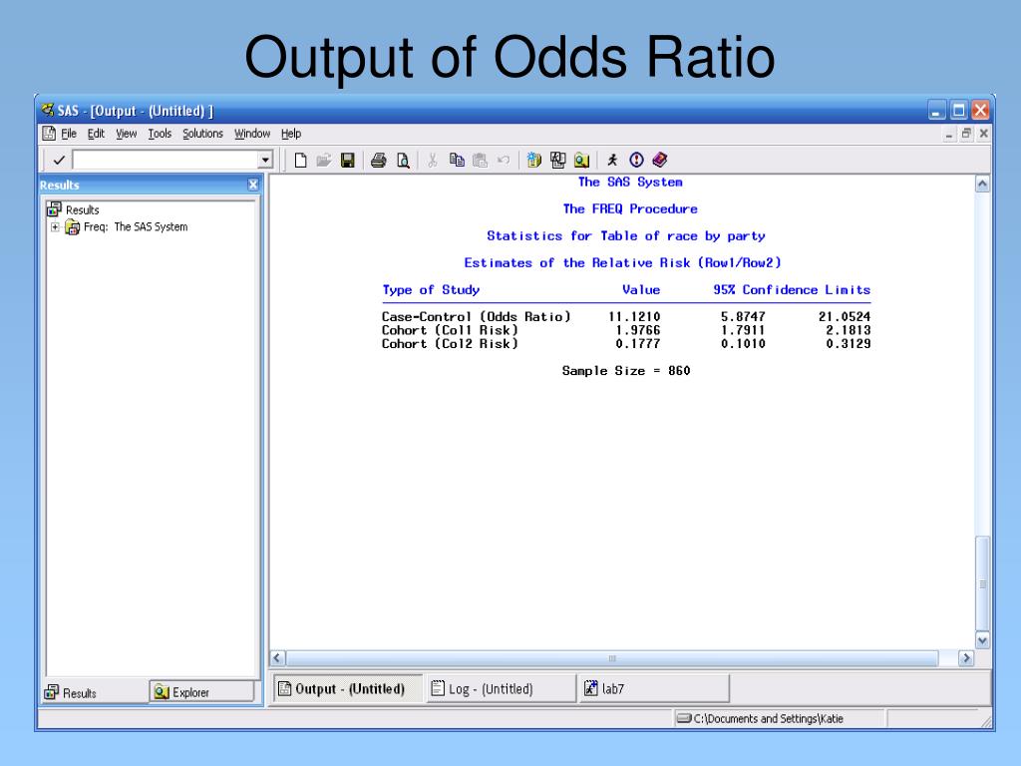Open the Edit menu
The width and height of the screenshot is (1021, 766).
pos(96,134)
